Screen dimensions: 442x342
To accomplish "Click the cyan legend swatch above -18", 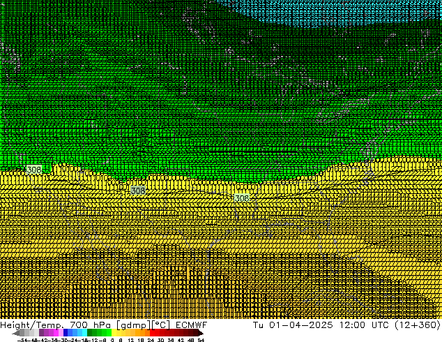I will (x=85, y=333).
